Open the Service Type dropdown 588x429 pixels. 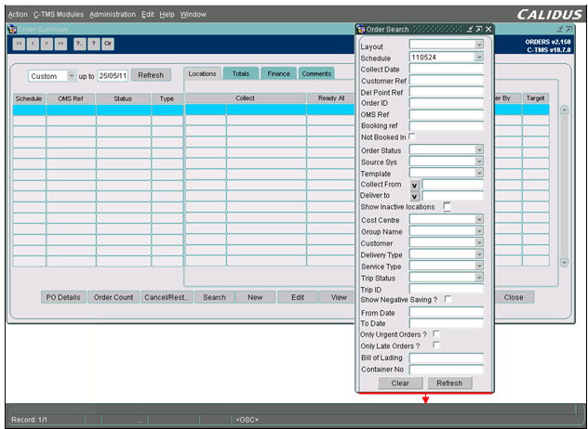point(479,266)
